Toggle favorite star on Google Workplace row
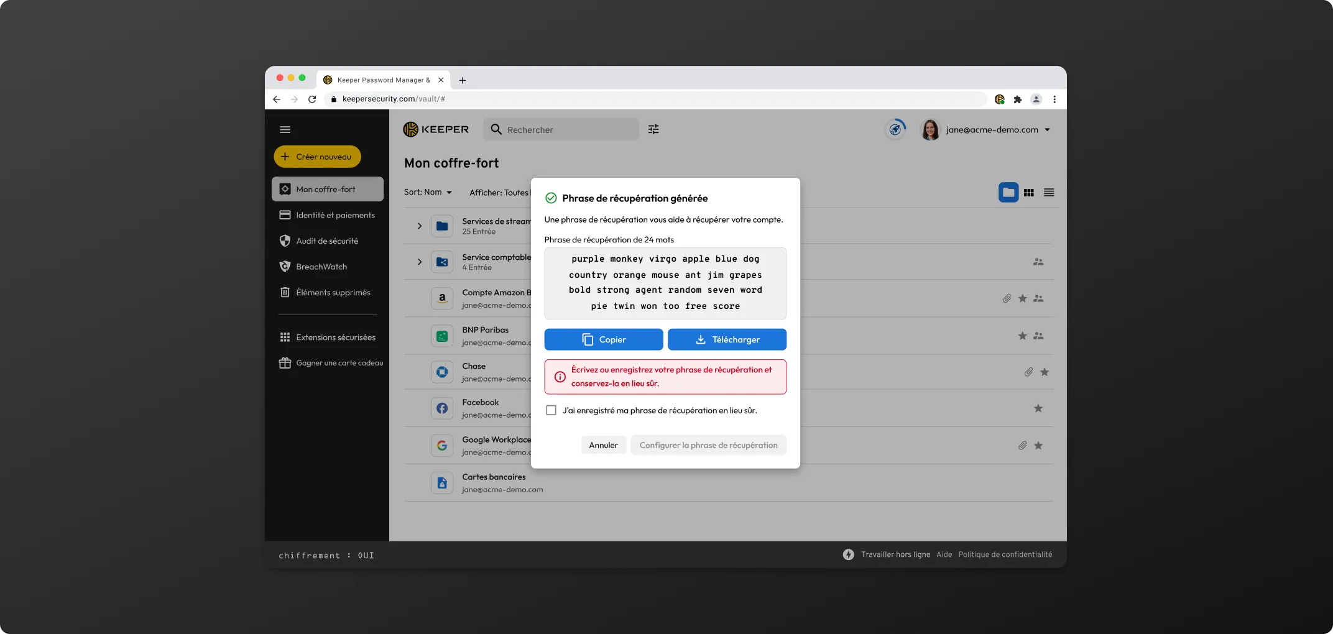This screenshot has height=634, width=1333. tap(1038, 445)
